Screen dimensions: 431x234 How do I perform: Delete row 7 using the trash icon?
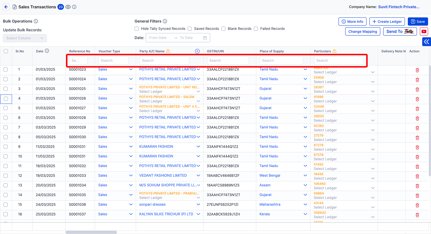[417, 128]
